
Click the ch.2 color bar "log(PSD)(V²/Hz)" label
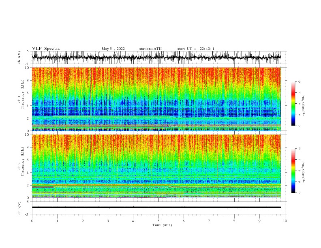pos(304,173)
